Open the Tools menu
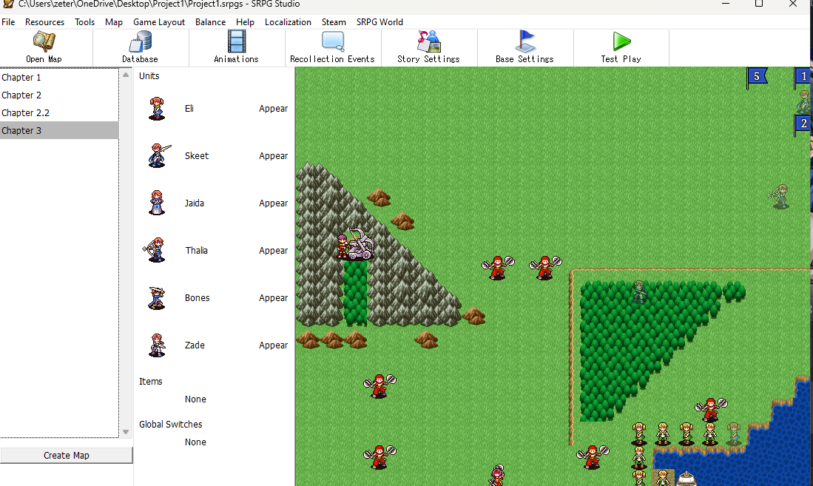The width and height of the screenshot is (813, 486). pos(84,21)
